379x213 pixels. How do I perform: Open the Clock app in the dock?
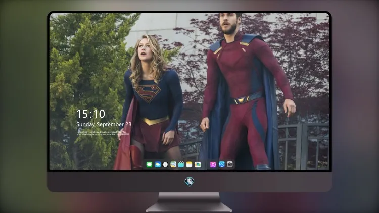(x=165, y=164)
